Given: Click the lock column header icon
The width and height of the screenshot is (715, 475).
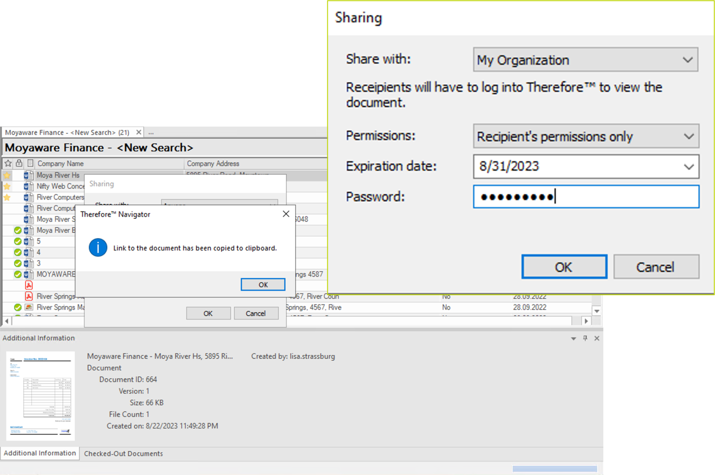Looking at the screenshot, I should 19,163.
